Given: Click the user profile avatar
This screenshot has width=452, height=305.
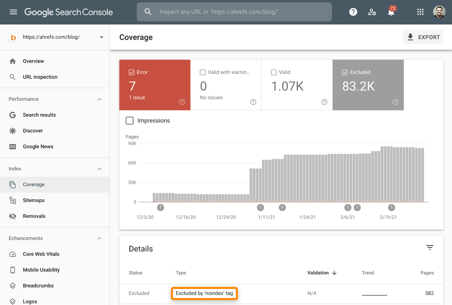Looking at the screenshot, I should click(x=439, y=12).
